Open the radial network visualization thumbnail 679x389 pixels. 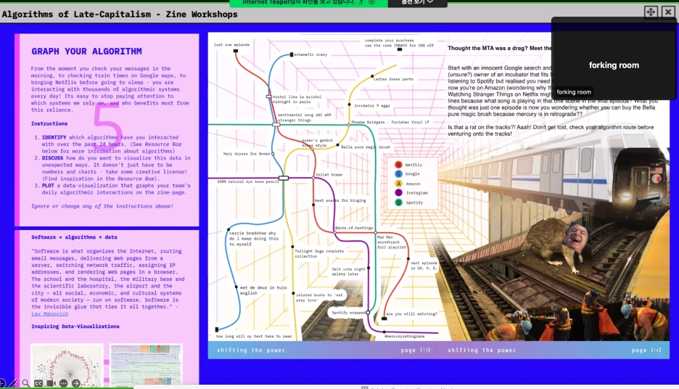pos(67,365)
